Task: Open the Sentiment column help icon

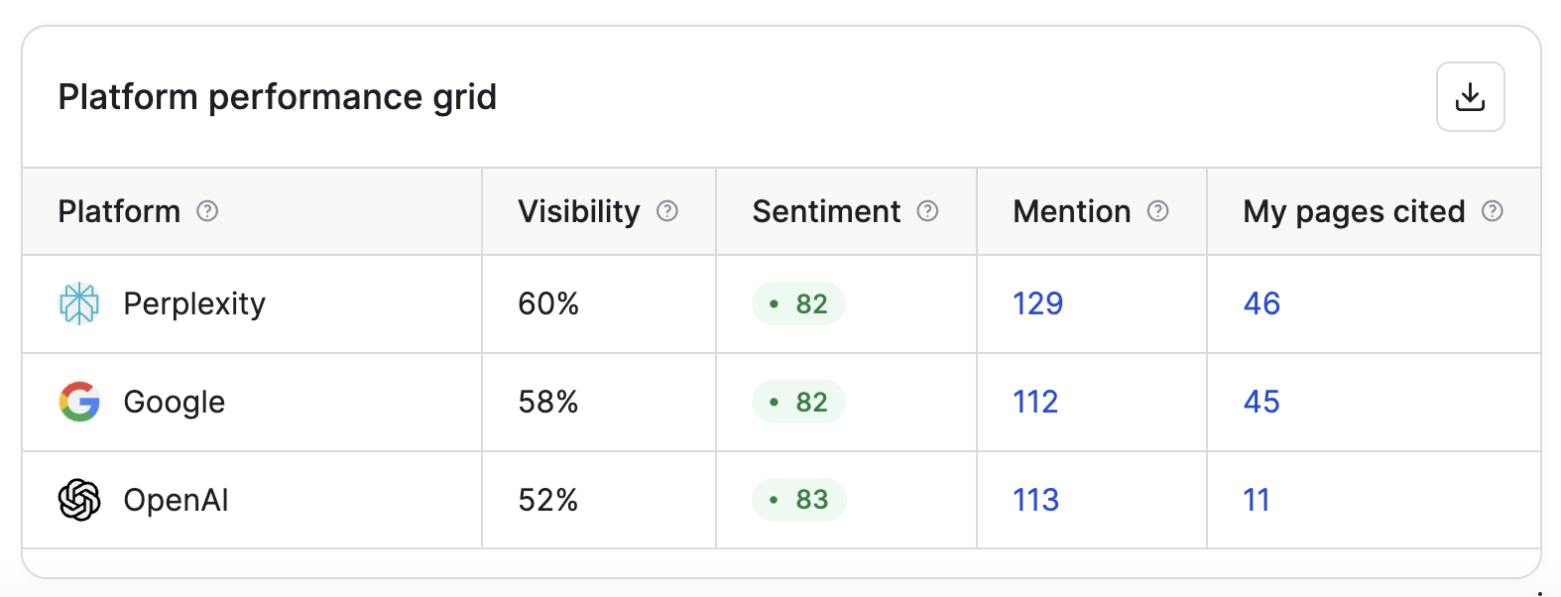Action: (927, 211)
